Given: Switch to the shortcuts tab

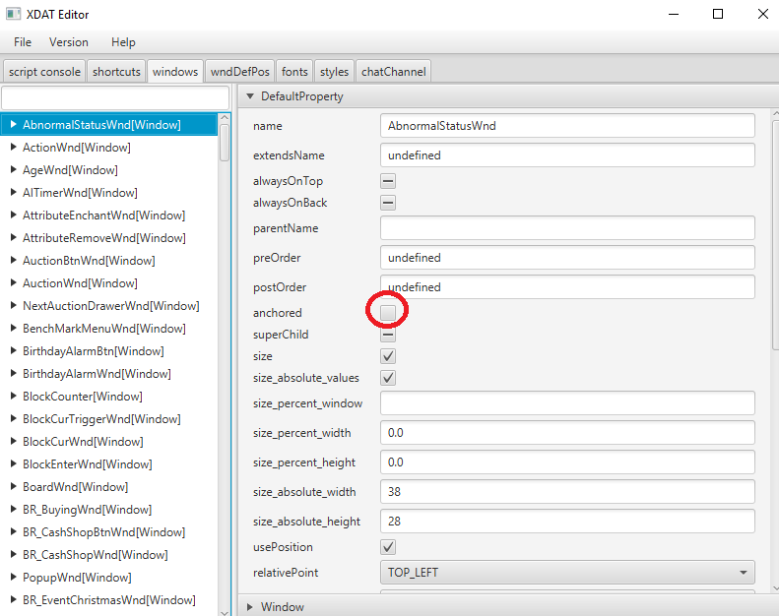Looking at the screenshot, I should tap(116, 72).
